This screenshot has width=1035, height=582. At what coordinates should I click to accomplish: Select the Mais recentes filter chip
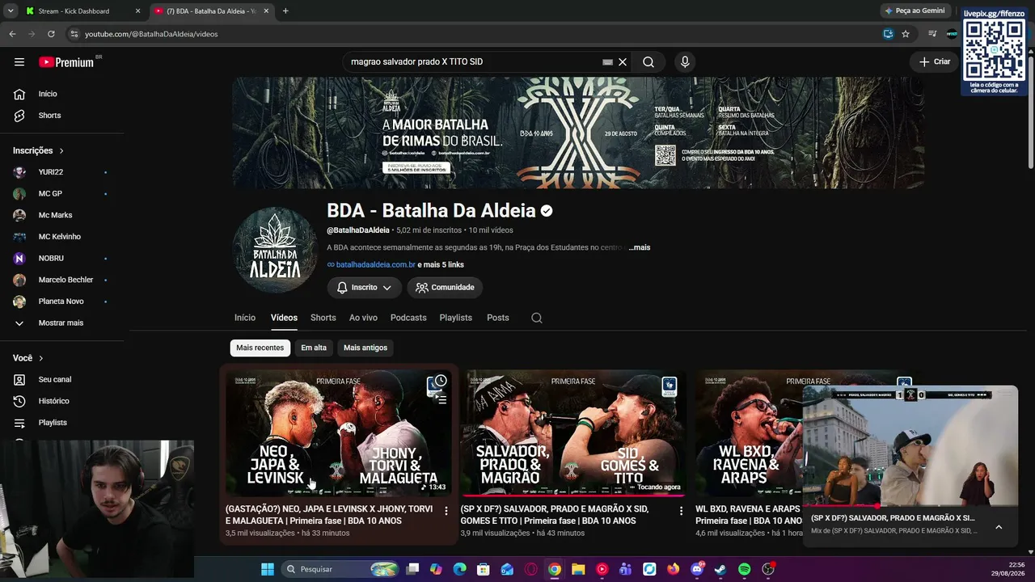tap(260, 348)
